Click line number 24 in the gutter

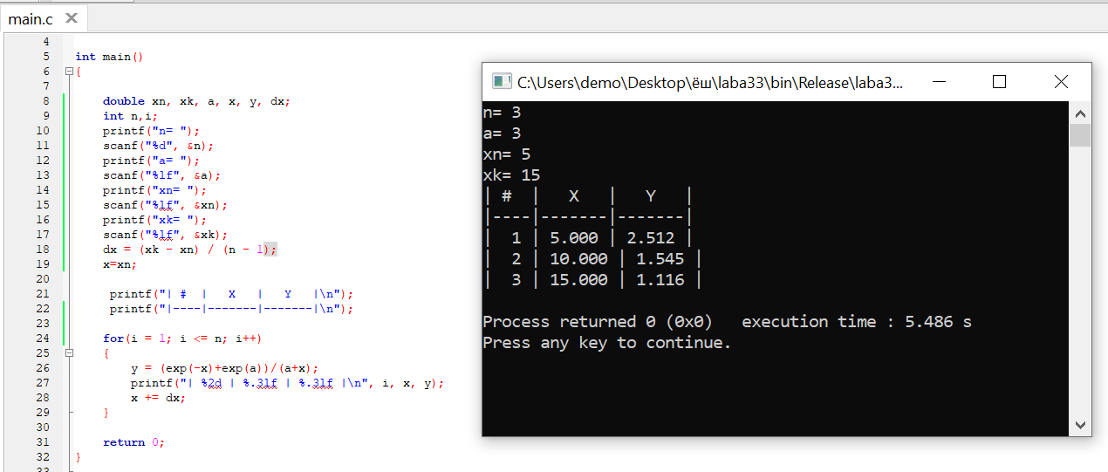(44, 339)
